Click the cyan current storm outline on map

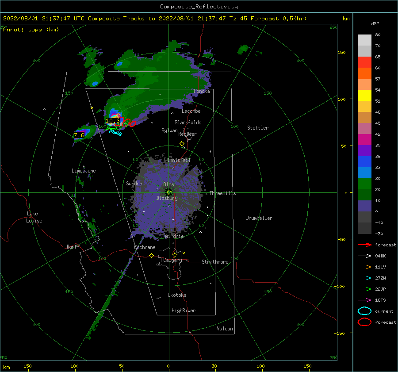115,132
